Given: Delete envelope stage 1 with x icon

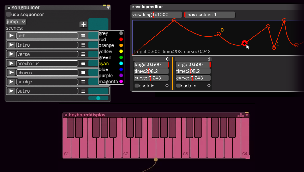Looking at the screenshot, I should click(209, 86).
